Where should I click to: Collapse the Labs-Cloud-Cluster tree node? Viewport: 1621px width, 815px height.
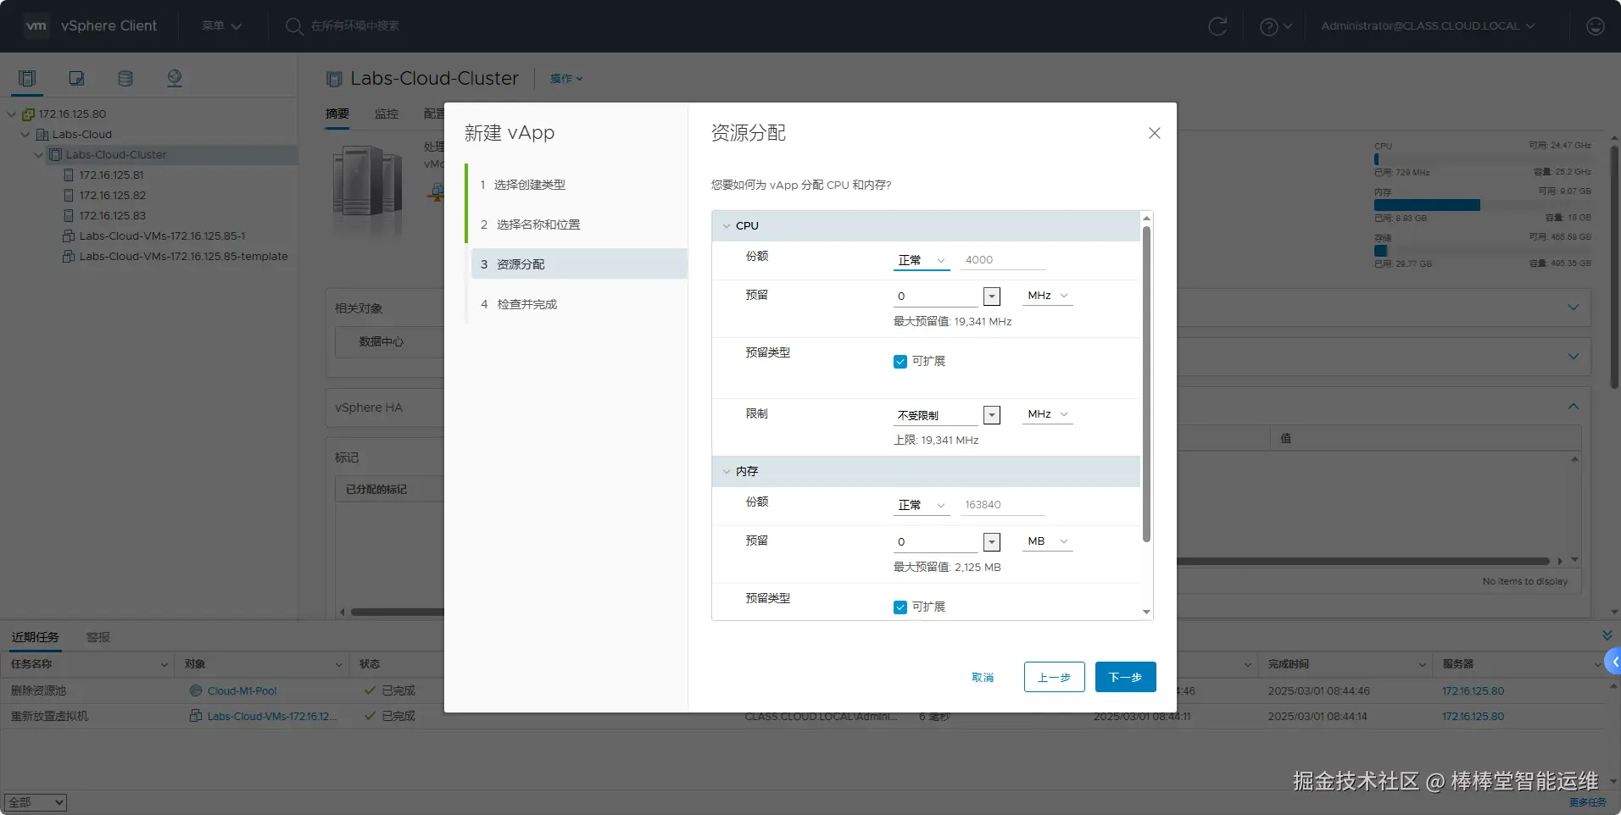39,155
